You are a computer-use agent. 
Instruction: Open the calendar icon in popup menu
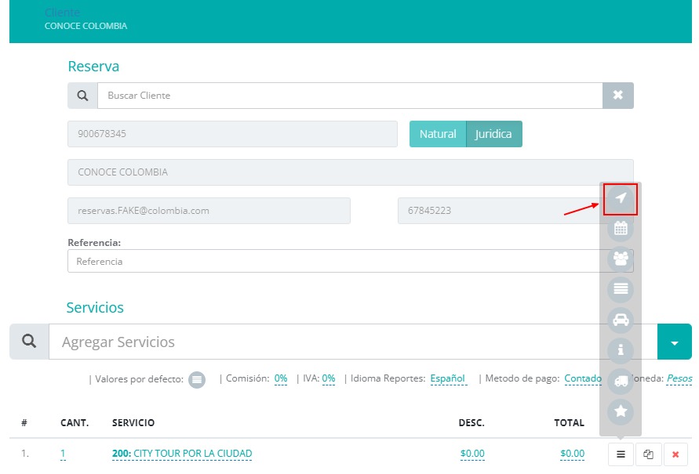(x=621, y=229)
